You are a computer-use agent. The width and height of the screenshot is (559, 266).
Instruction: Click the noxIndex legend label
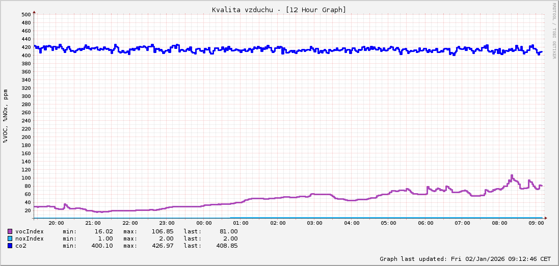[30, 238]
